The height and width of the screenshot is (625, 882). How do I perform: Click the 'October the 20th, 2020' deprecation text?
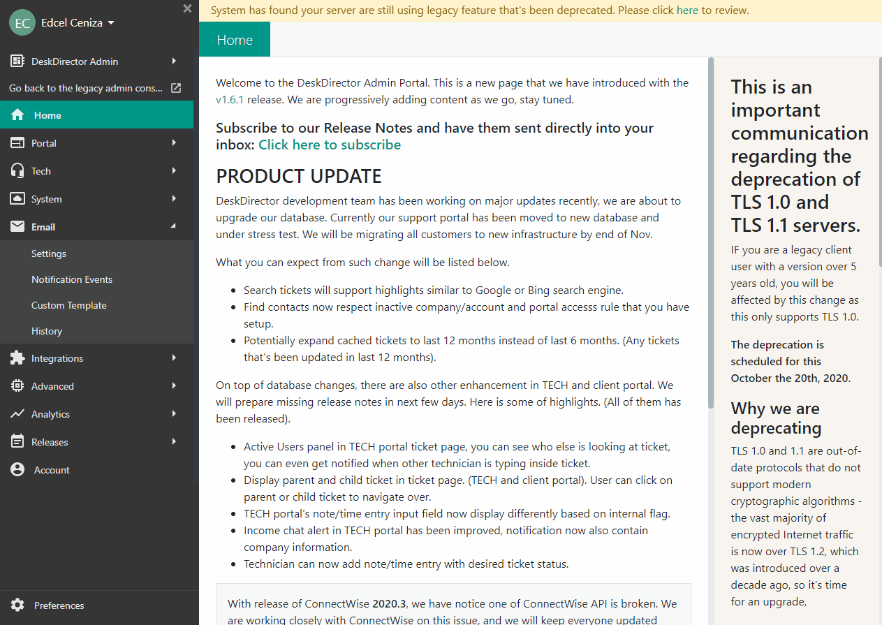pyautogui.click(x=790, y=378)
